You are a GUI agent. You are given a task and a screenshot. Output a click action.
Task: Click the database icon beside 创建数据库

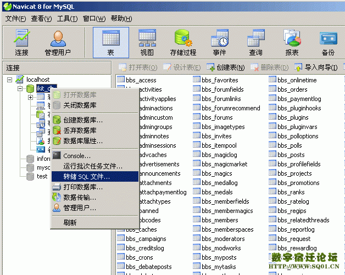[57, 120]
